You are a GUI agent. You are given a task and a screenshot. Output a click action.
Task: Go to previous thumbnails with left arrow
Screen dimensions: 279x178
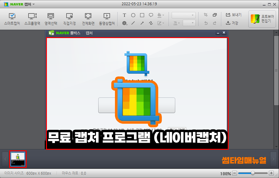click(x=5, y=159)
